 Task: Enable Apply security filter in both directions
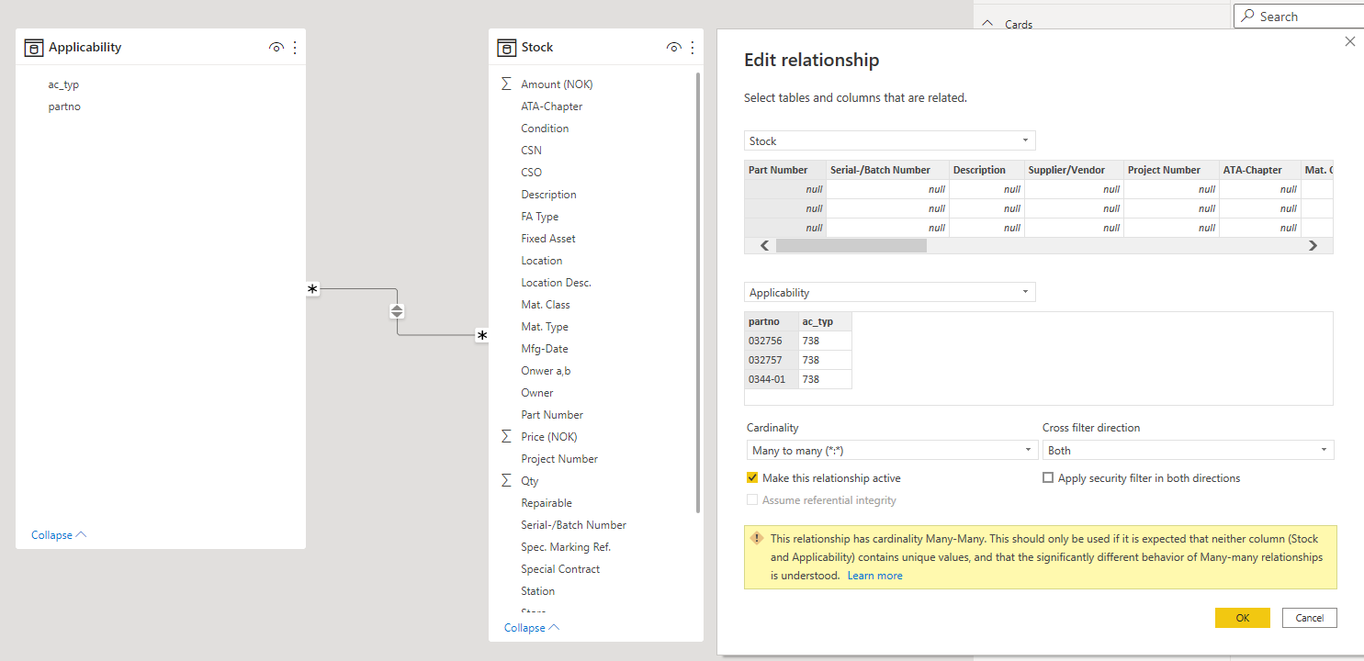(1048, 478)
